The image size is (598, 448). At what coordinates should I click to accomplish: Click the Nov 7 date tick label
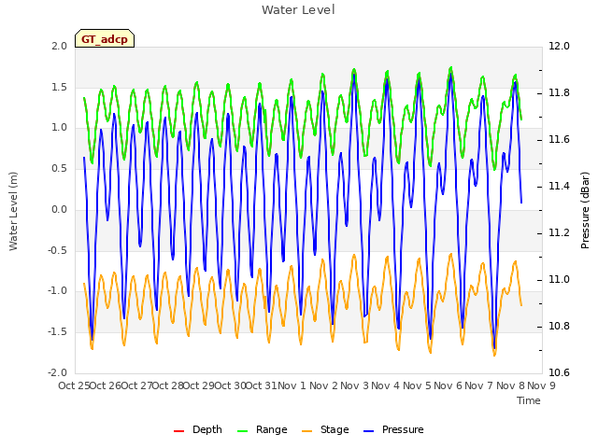point(479,385)
